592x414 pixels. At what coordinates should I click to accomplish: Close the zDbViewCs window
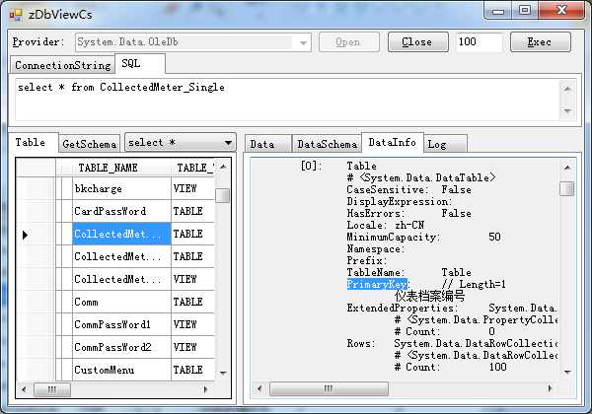click(561, 11)
